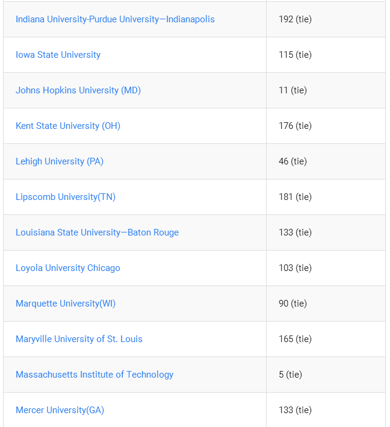
Task: Click the 115 (tie) ranking cell
Action: pyautogui.click(x=326, y=55)
